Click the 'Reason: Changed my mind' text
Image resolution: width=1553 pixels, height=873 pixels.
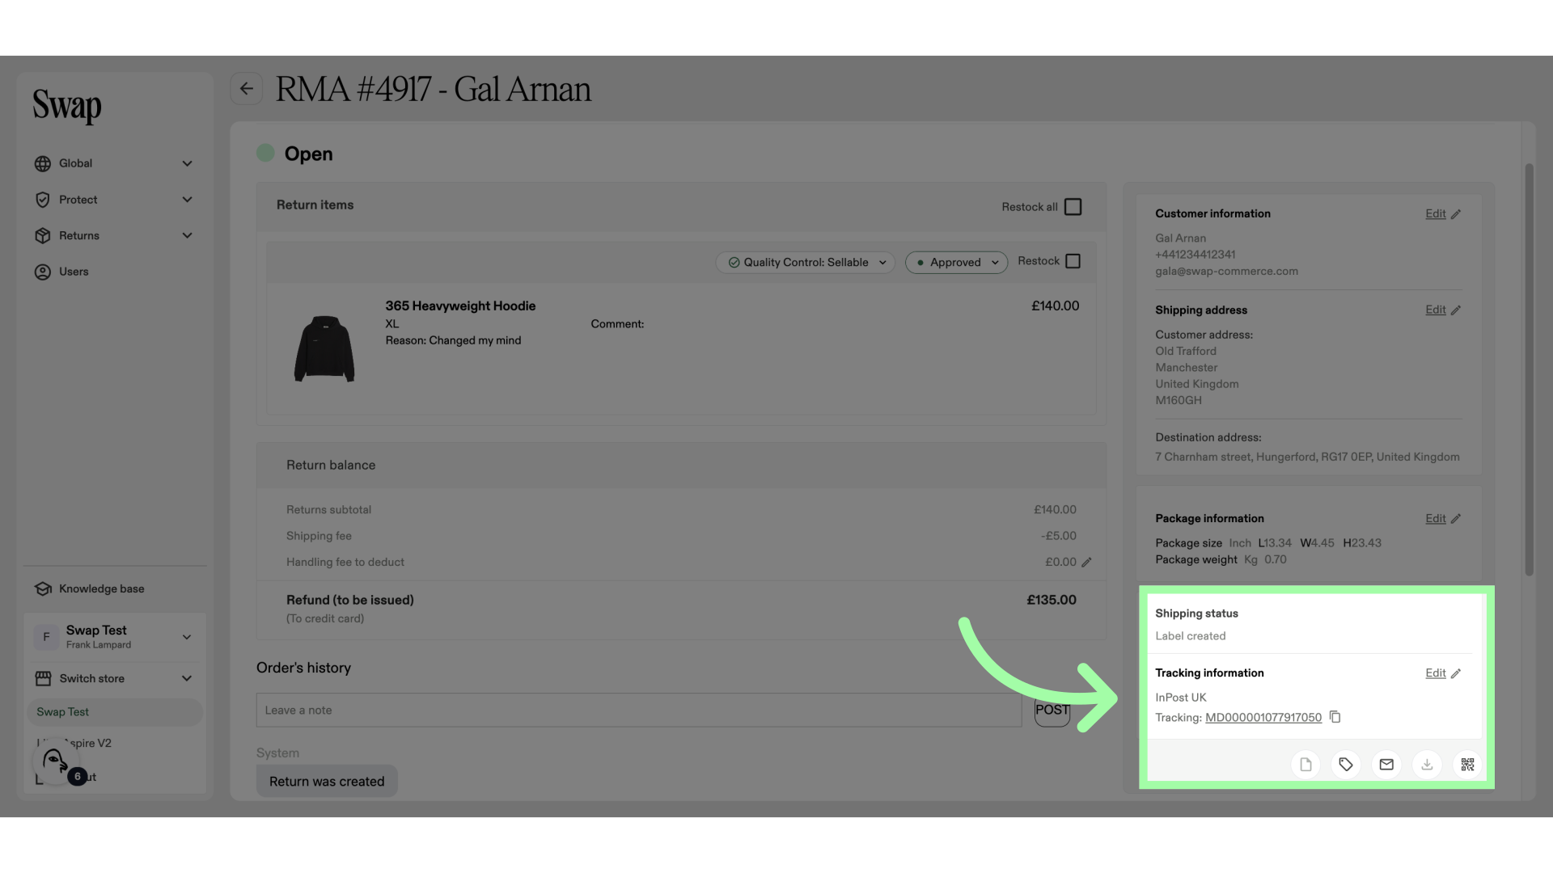click(x=453, y=341)
